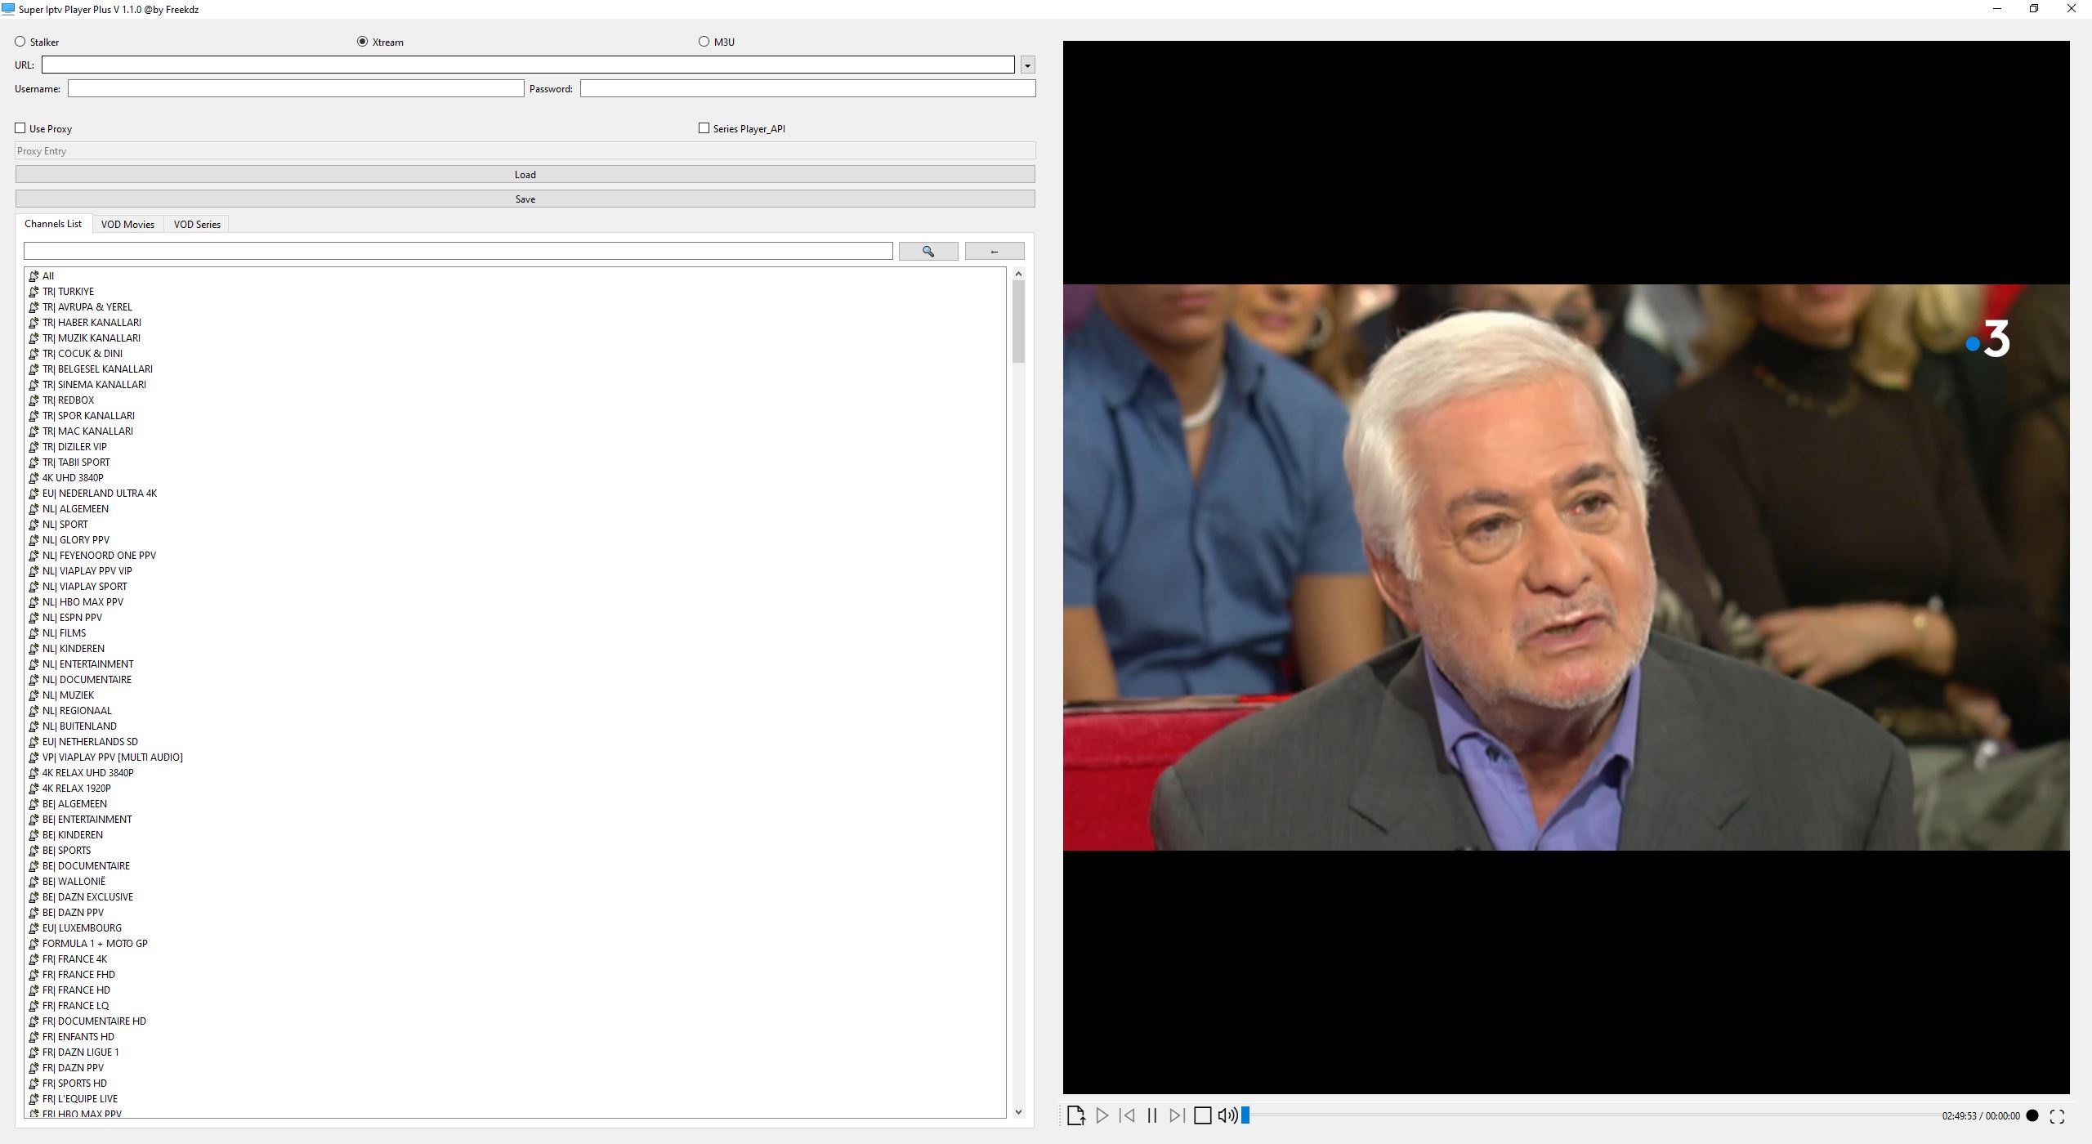Click the Load button
The height and width of the screenshot is (1144, 2092).
click(x=525, y=175)
